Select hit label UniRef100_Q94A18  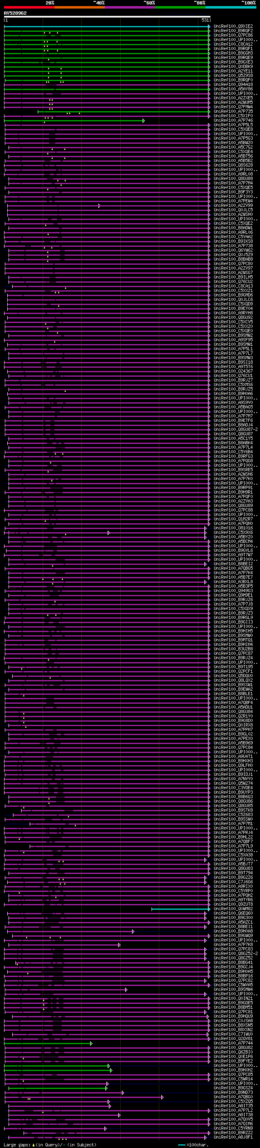[x=233, y=84]
